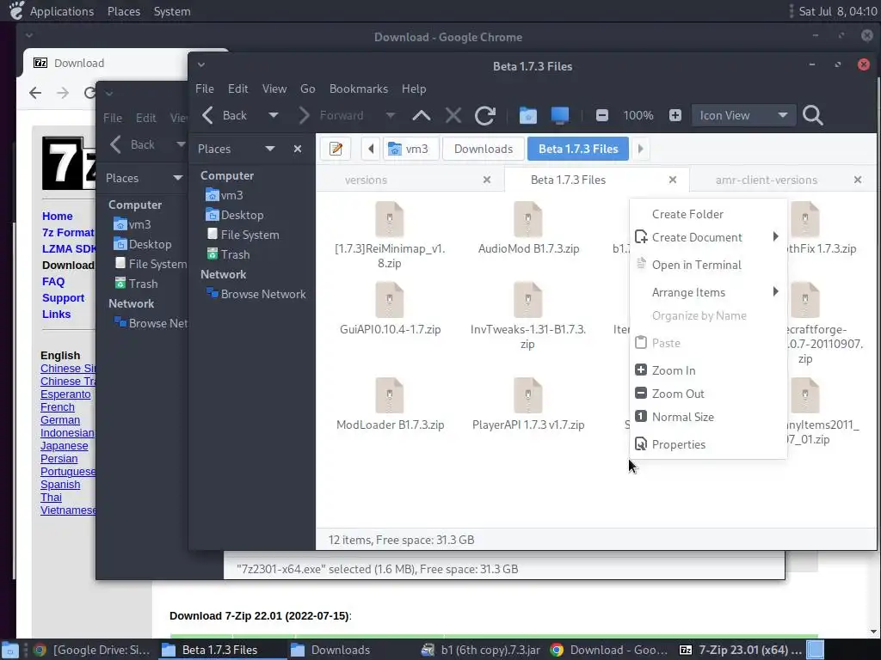Close the versions tab
Viewport: 881px width, 660px height.
(x=487, y=180)
